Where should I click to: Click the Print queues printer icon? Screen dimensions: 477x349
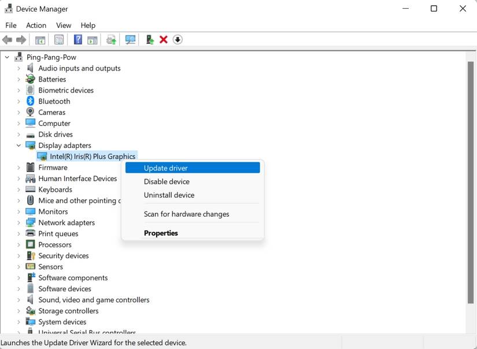click(x=31, y=233)
